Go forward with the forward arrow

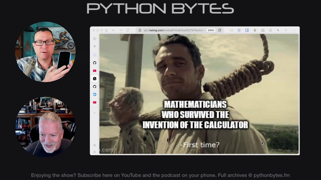tap(121, 30)
